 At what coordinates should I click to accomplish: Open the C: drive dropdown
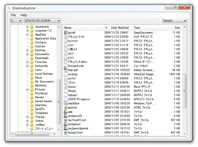16,21
